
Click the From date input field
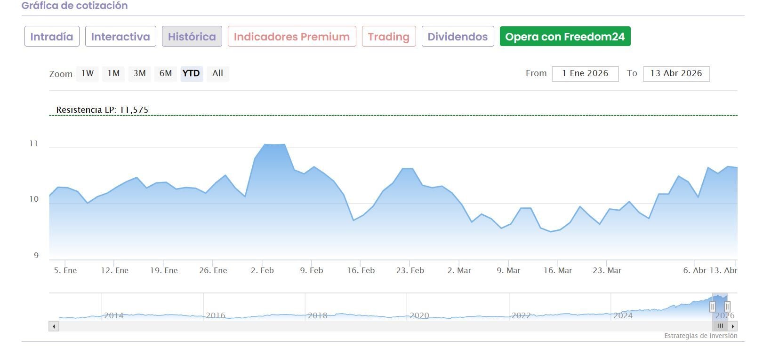pos(585,74)
